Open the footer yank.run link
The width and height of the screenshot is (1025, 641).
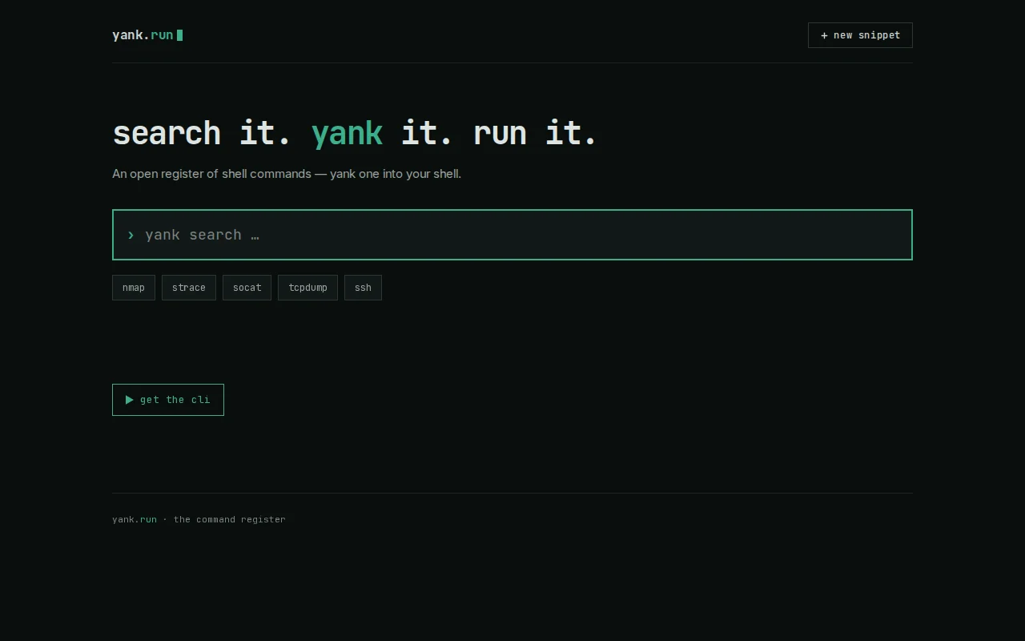135,519
